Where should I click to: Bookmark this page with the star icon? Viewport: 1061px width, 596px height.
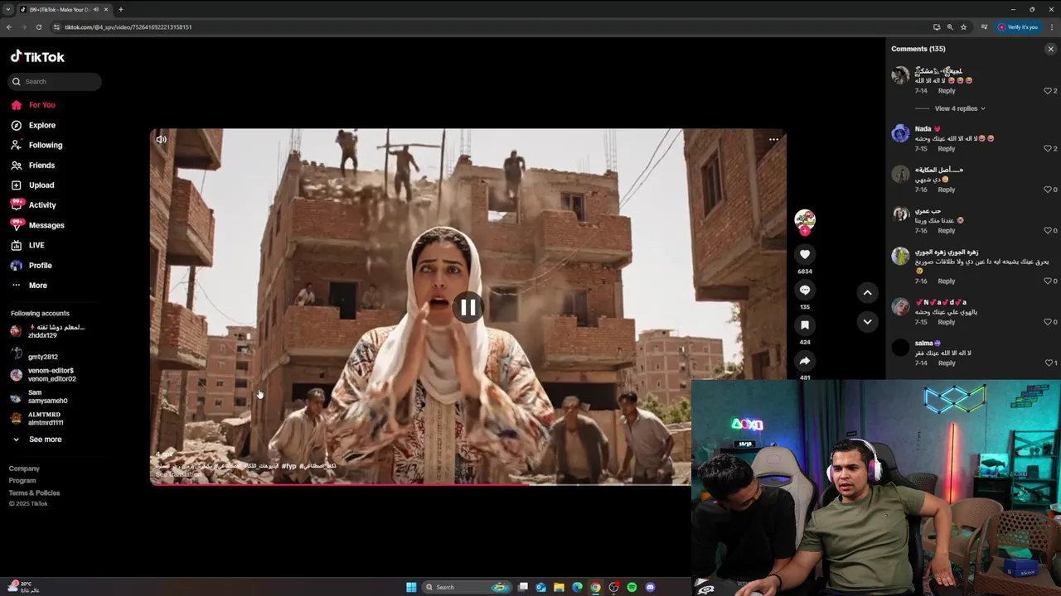pyautogui.click(x=963, y=26)
